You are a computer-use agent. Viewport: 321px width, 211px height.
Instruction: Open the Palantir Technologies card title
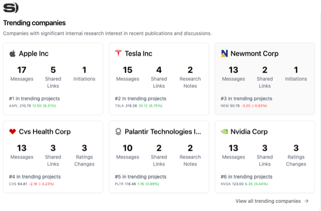(x=163, y=131)
